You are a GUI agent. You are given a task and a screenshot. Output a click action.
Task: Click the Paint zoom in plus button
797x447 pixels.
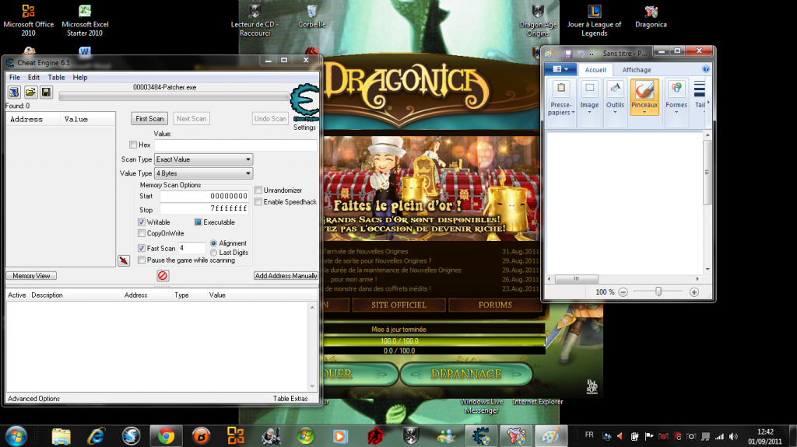tap(693, 292)
